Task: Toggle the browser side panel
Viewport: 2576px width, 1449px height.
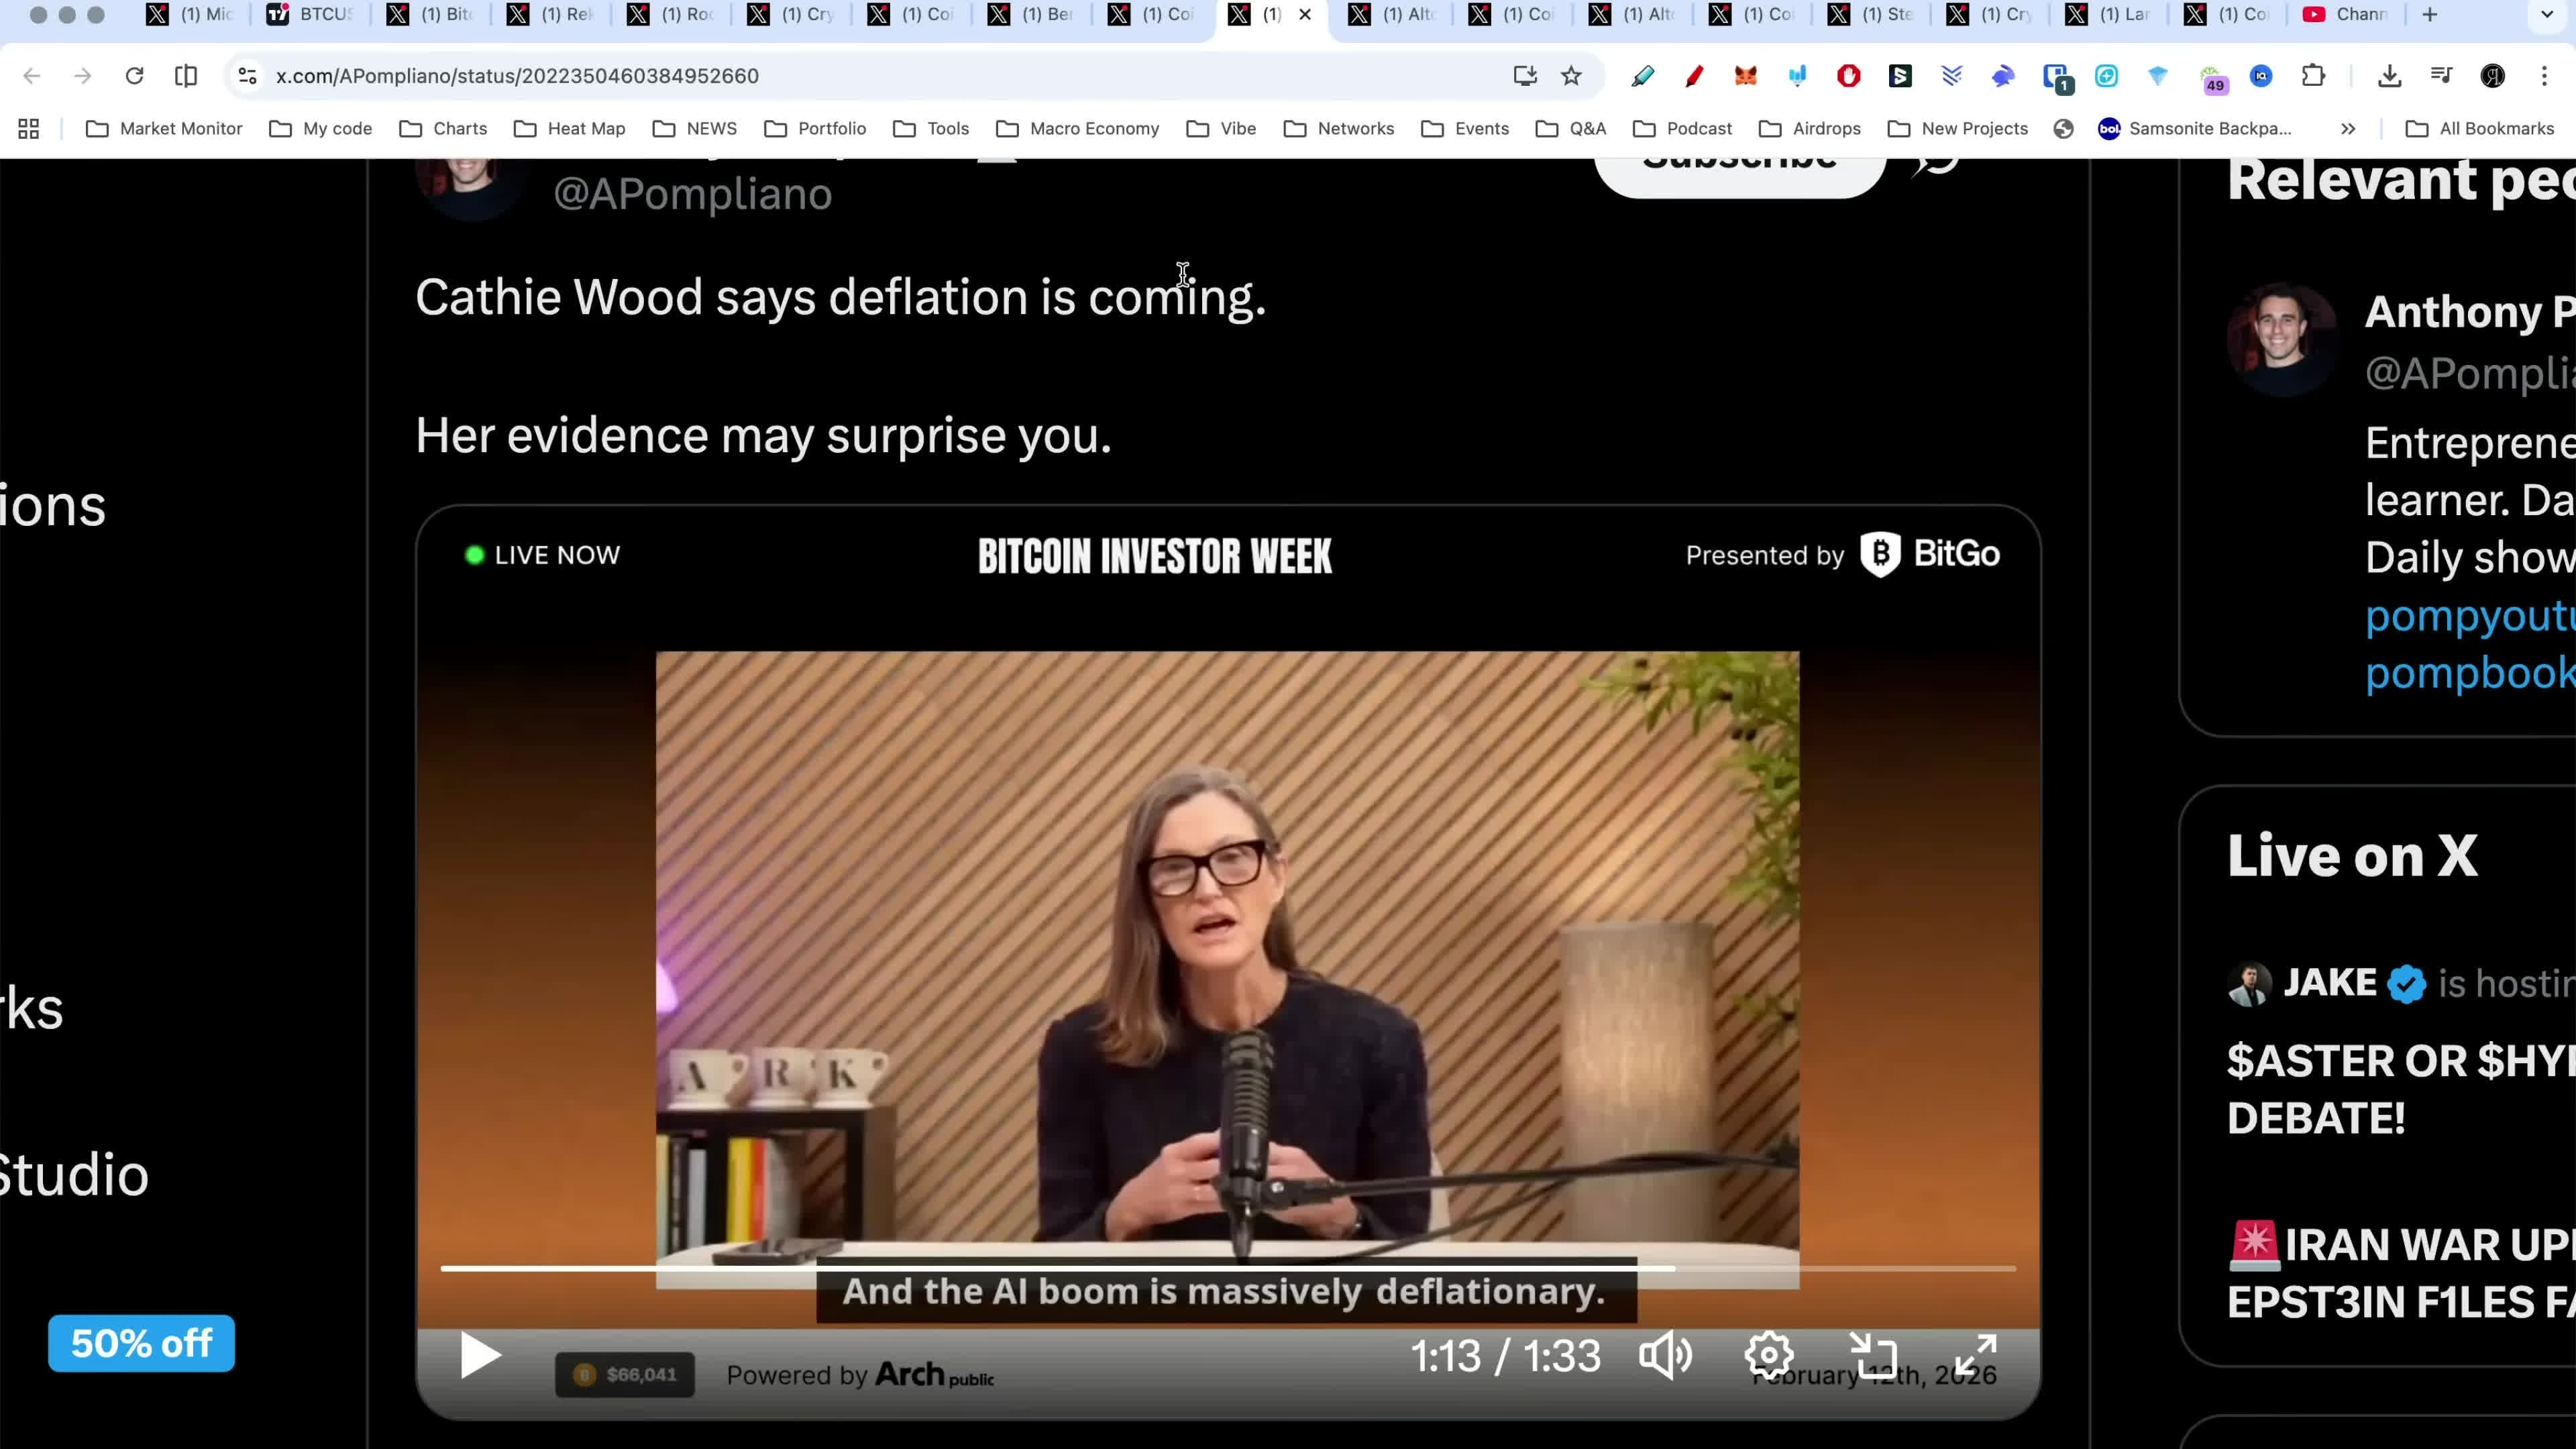Action: (x=186, y=76)
